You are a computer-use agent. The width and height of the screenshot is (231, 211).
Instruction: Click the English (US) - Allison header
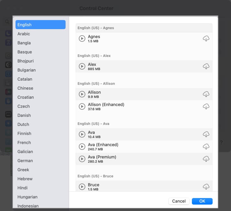[96, 83]
